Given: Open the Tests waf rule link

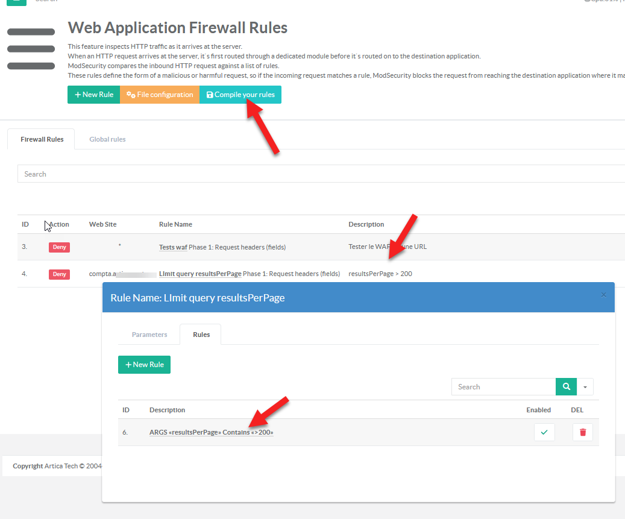Looking at the screenshot, I should [x=173, y=247].
